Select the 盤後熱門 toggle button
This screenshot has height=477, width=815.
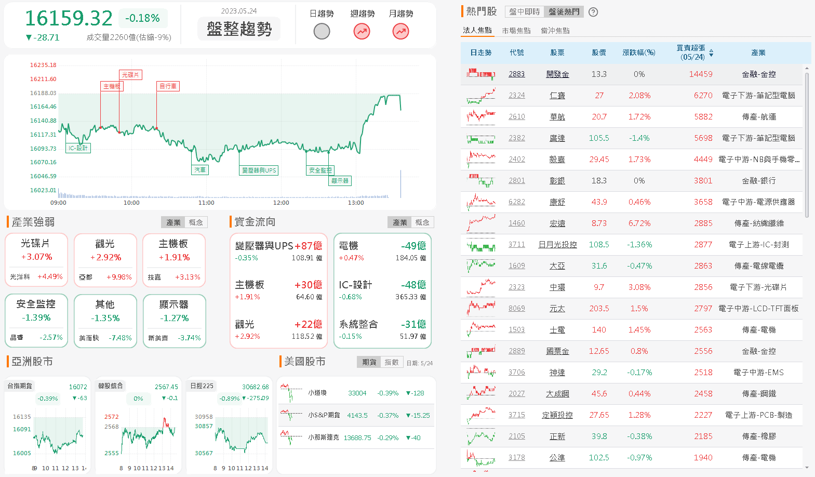[564, 12]
